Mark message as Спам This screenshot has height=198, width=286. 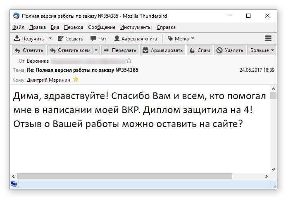200,50
